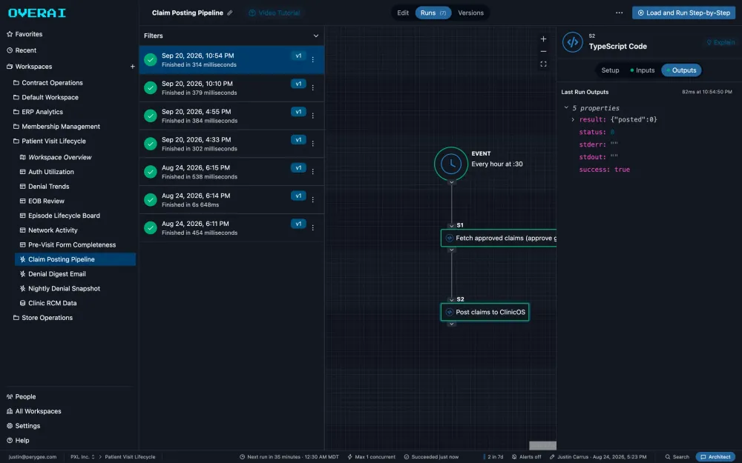Screen dimensions: 742x463
Task: Open the Setup tab in step panel
Action: point(610,70)
